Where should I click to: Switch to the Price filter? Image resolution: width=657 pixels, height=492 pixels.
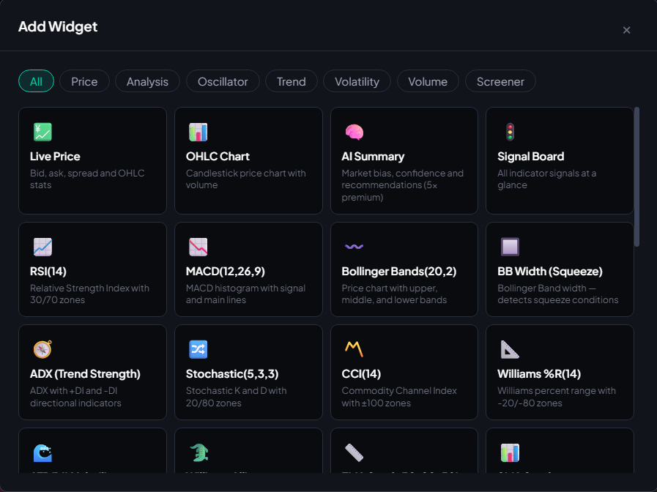(x=84, y=81)
